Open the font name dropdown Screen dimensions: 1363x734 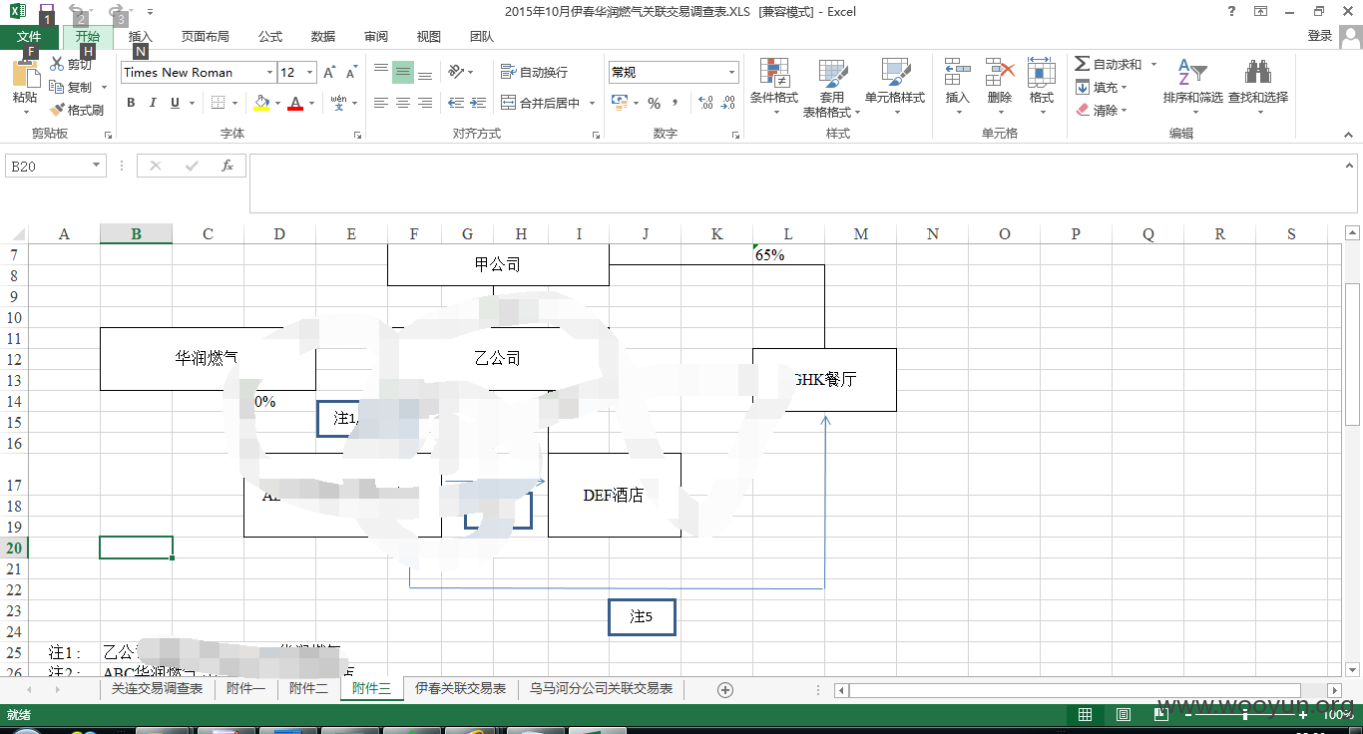[269, 73]
